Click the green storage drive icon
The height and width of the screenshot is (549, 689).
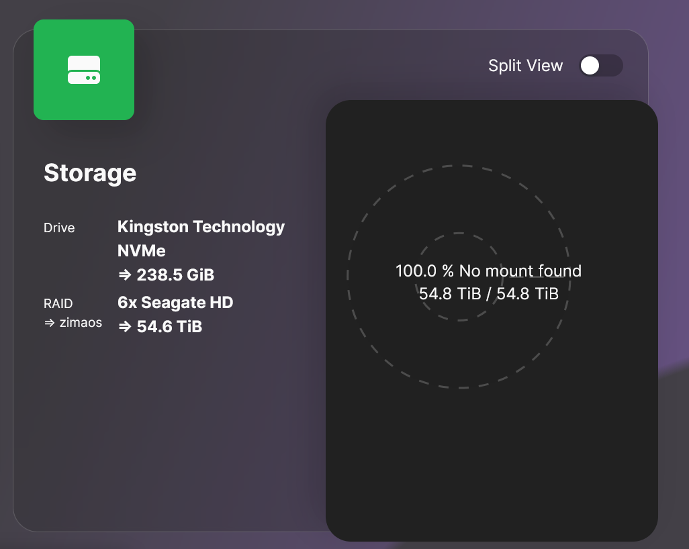point(84,70)
